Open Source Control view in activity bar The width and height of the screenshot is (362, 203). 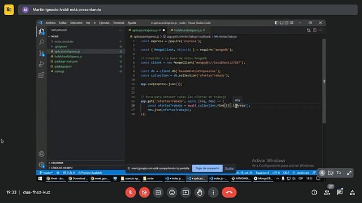(x=41, y=53)
